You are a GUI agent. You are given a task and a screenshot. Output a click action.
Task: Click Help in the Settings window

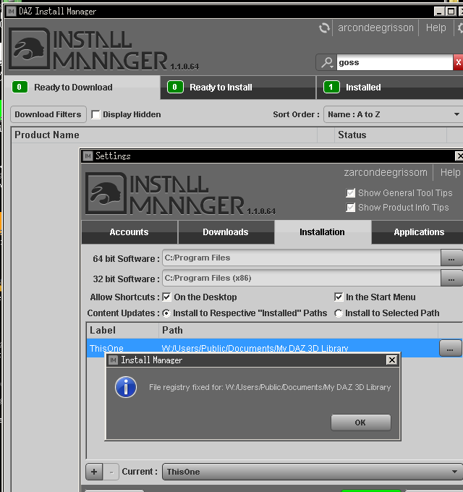pos(450,172)
